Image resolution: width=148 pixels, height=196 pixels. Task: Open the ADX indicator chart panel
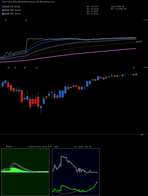click(76, 172)
